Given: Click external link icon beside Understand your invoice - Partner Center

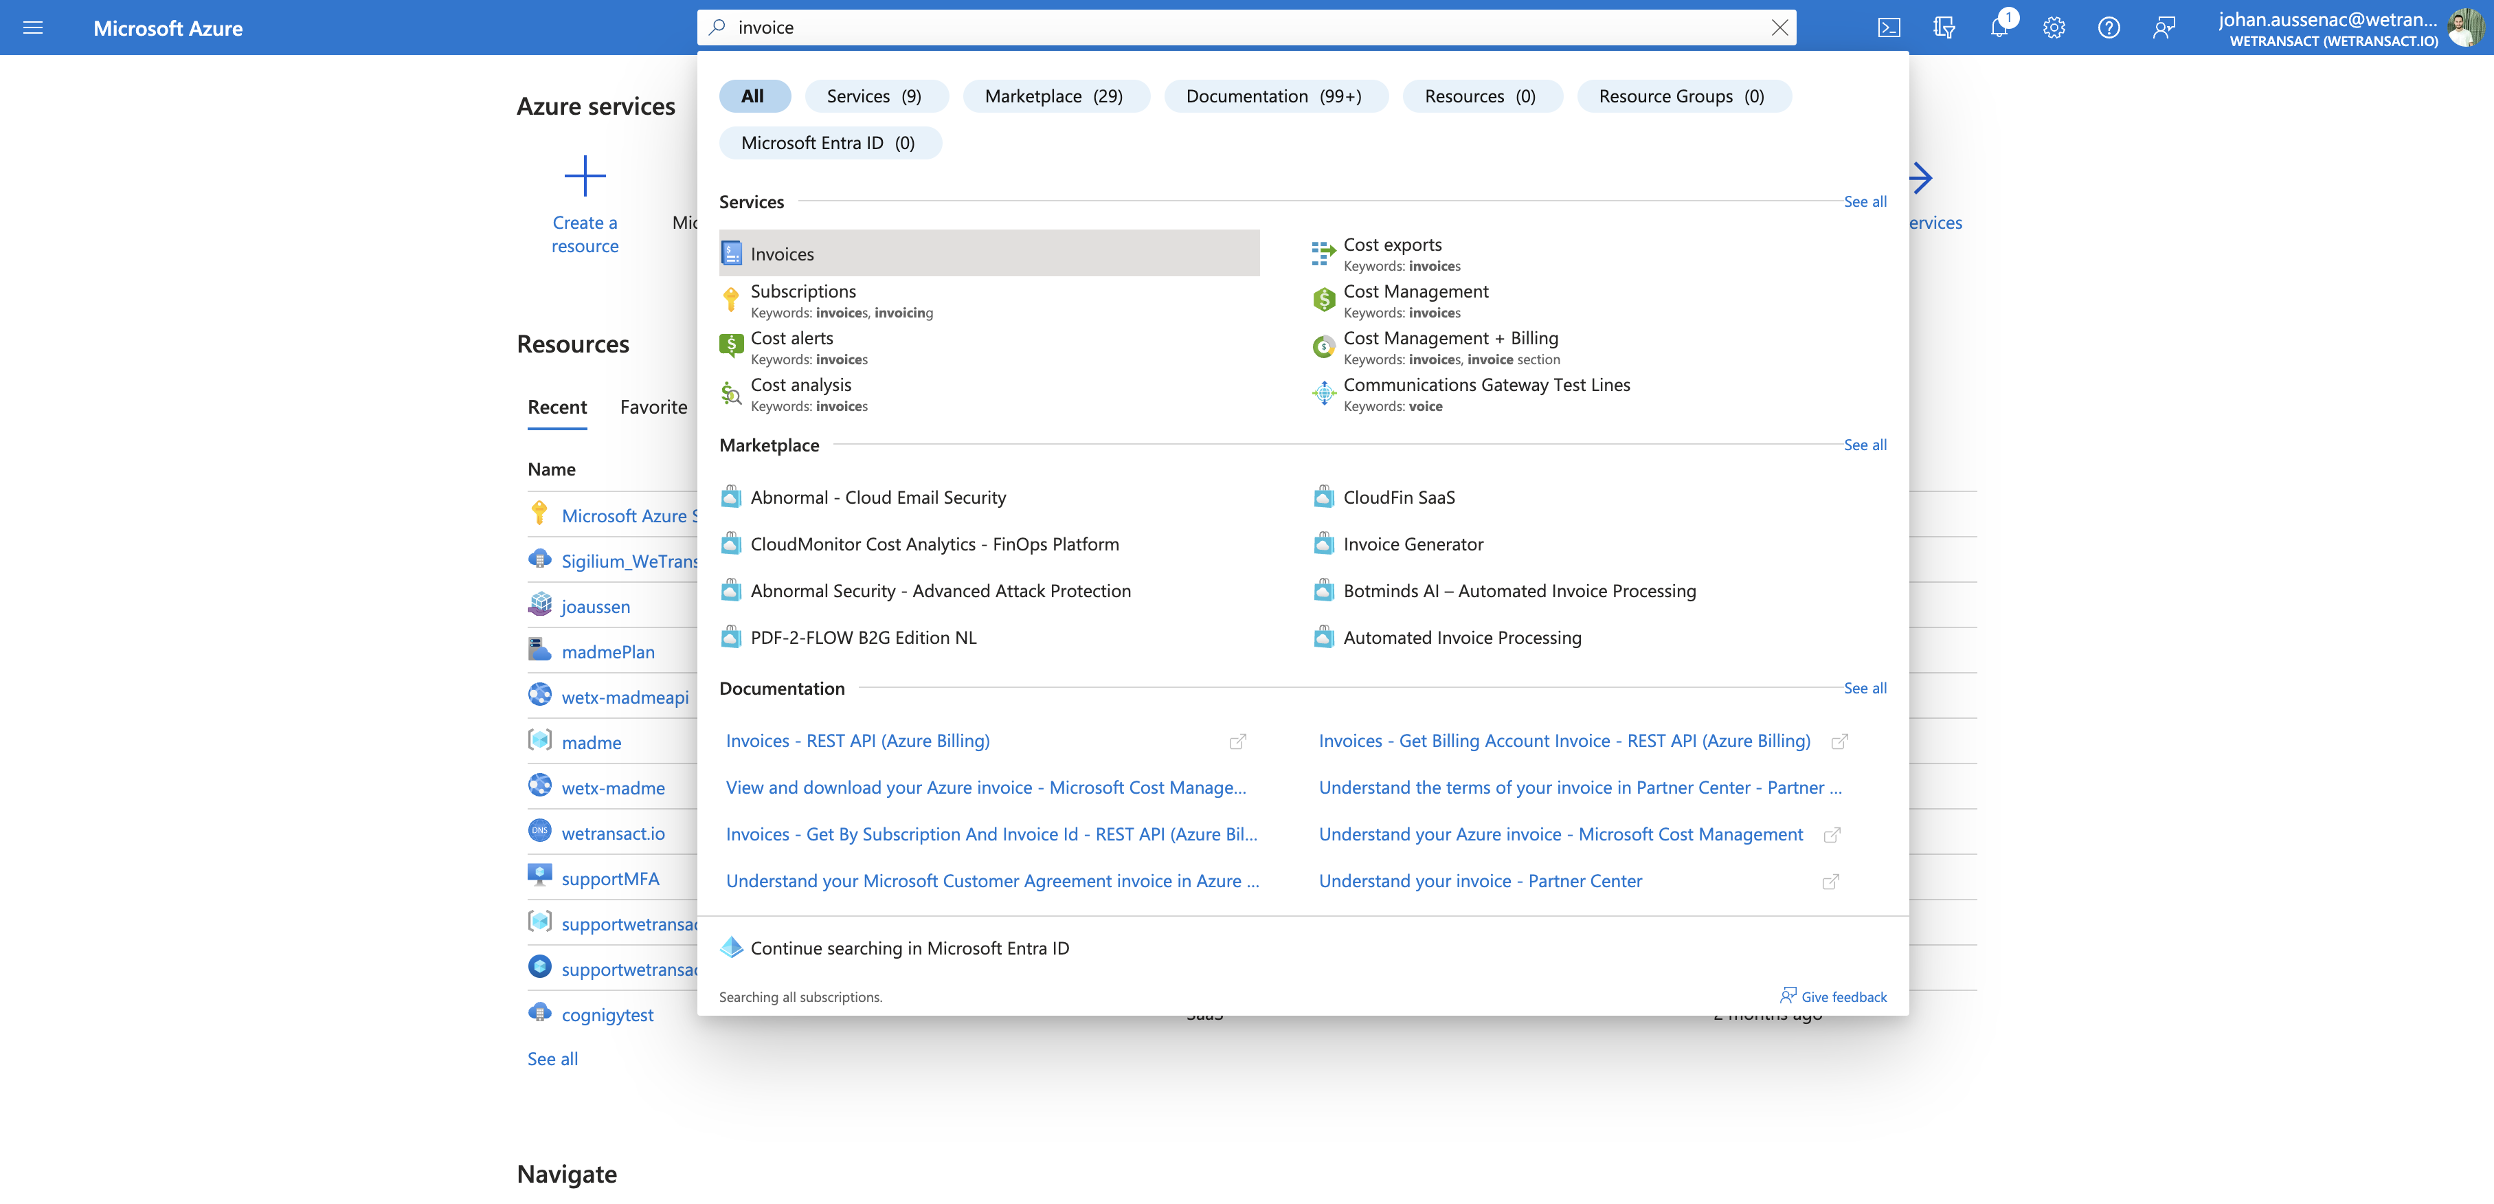Looking at the screenshot, I should point(1831,882).
